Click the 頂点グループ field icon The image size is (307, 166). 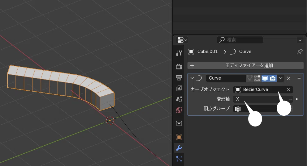pyautogui.click(x=238, y=109)
